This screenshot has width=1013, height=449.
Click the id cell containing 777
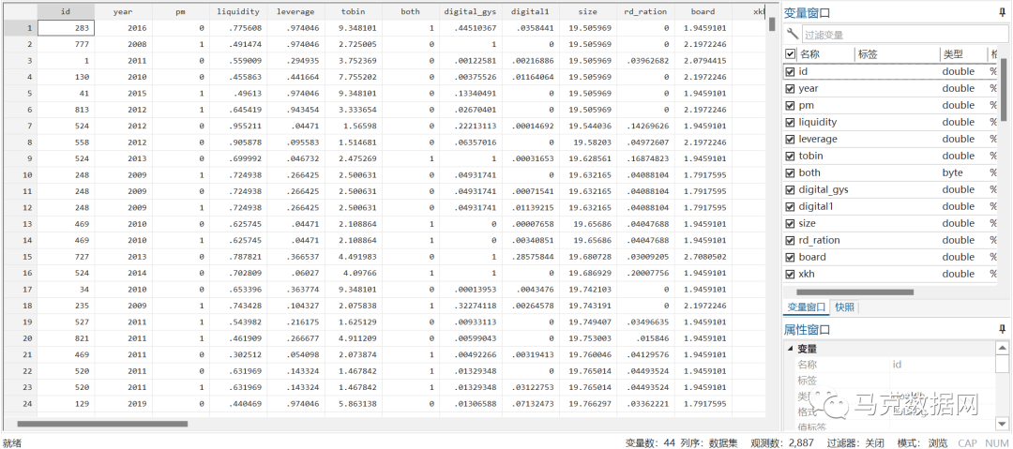[x=66, y=44]
